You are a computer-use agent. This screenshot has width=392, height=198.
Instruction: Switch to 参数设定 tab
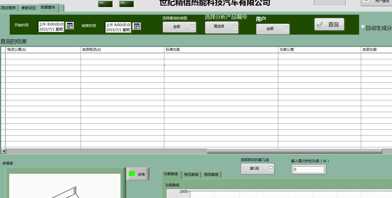click(29, 8)
